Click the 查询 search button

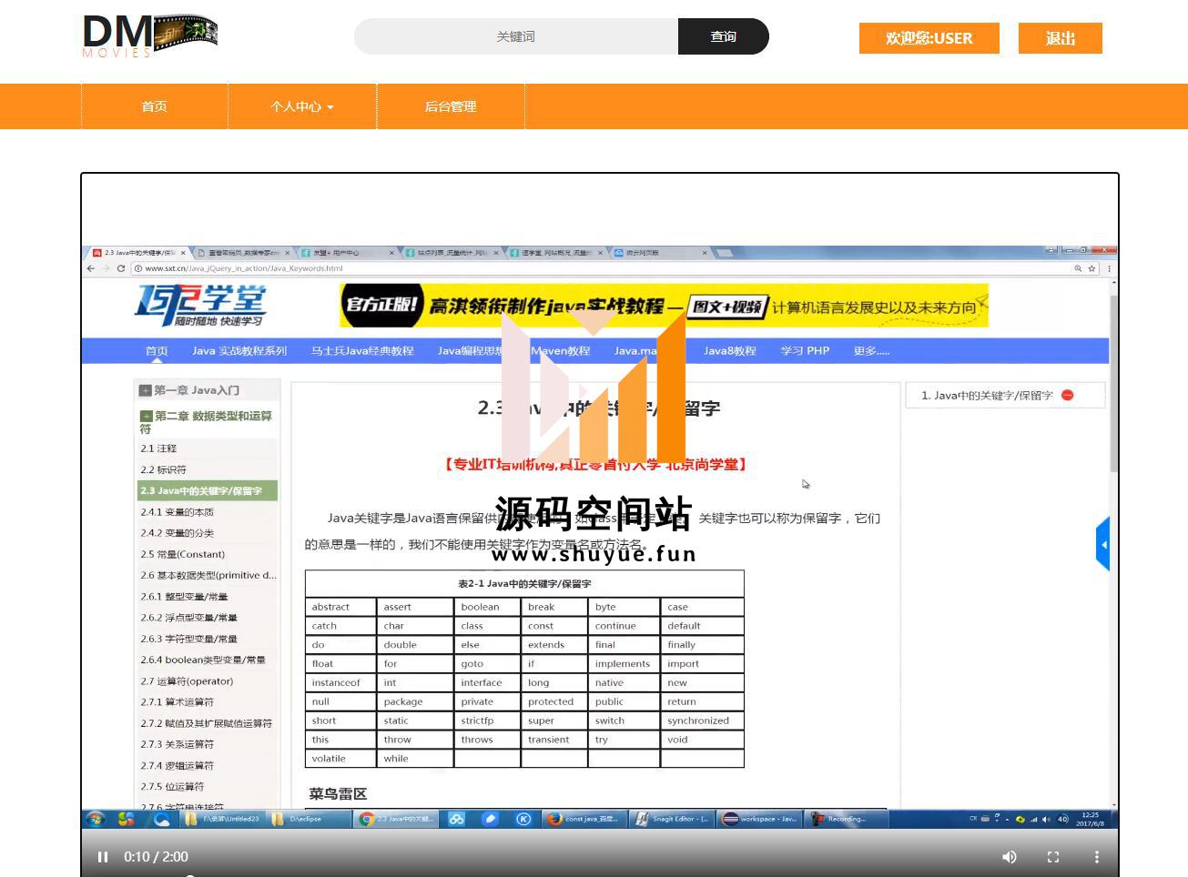click(724, 36)
